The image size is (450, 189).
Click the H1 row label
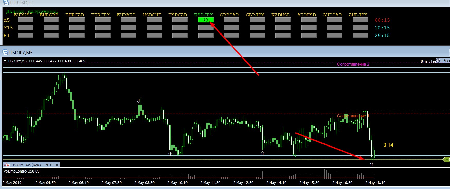(x=7, y=36)
